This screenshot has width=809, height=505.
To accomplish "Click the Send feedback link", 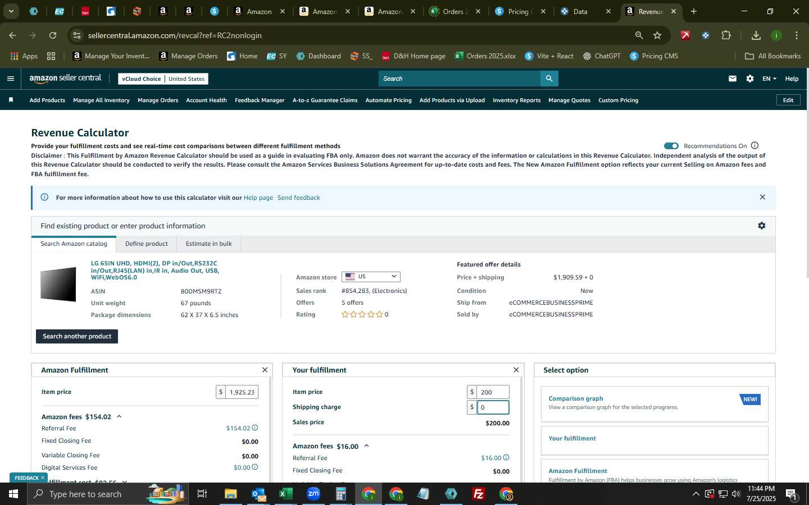I will pos(298,198).
